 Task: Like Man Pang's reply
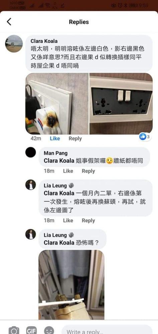(68, 171)
